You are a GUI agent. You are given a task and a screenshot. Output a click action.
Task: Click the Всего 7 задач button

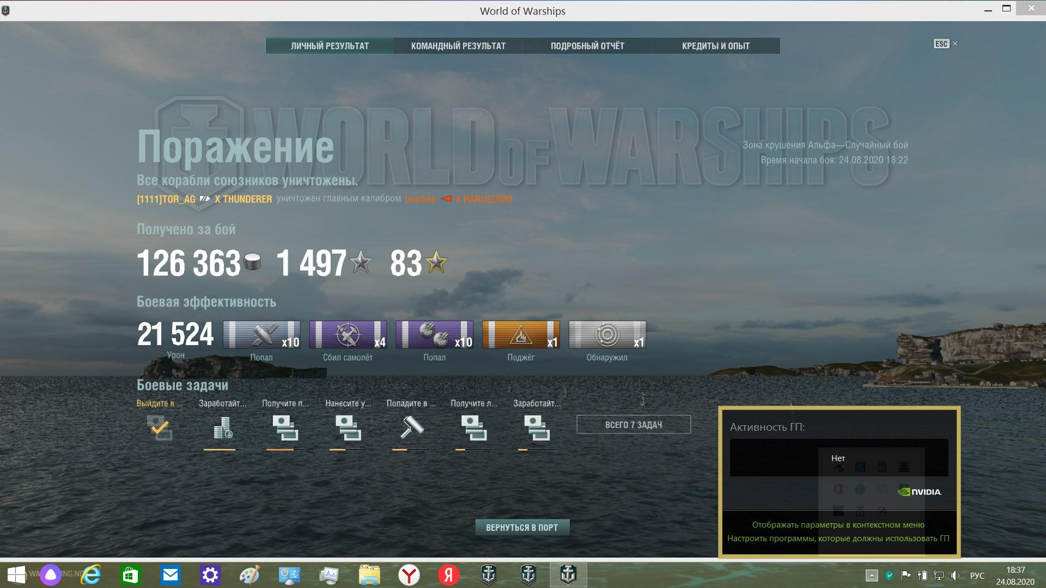click(634, 425)
